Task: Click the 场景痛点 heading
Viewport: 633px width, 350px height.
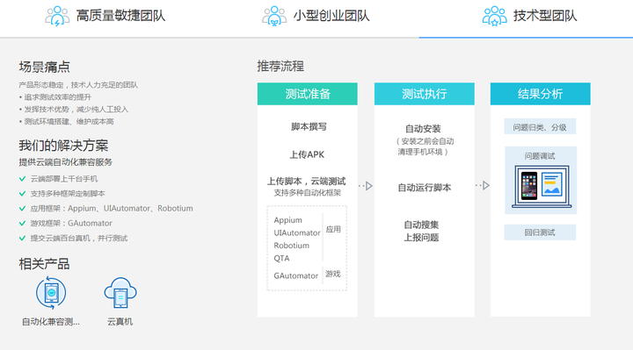Action: (45, 67)
